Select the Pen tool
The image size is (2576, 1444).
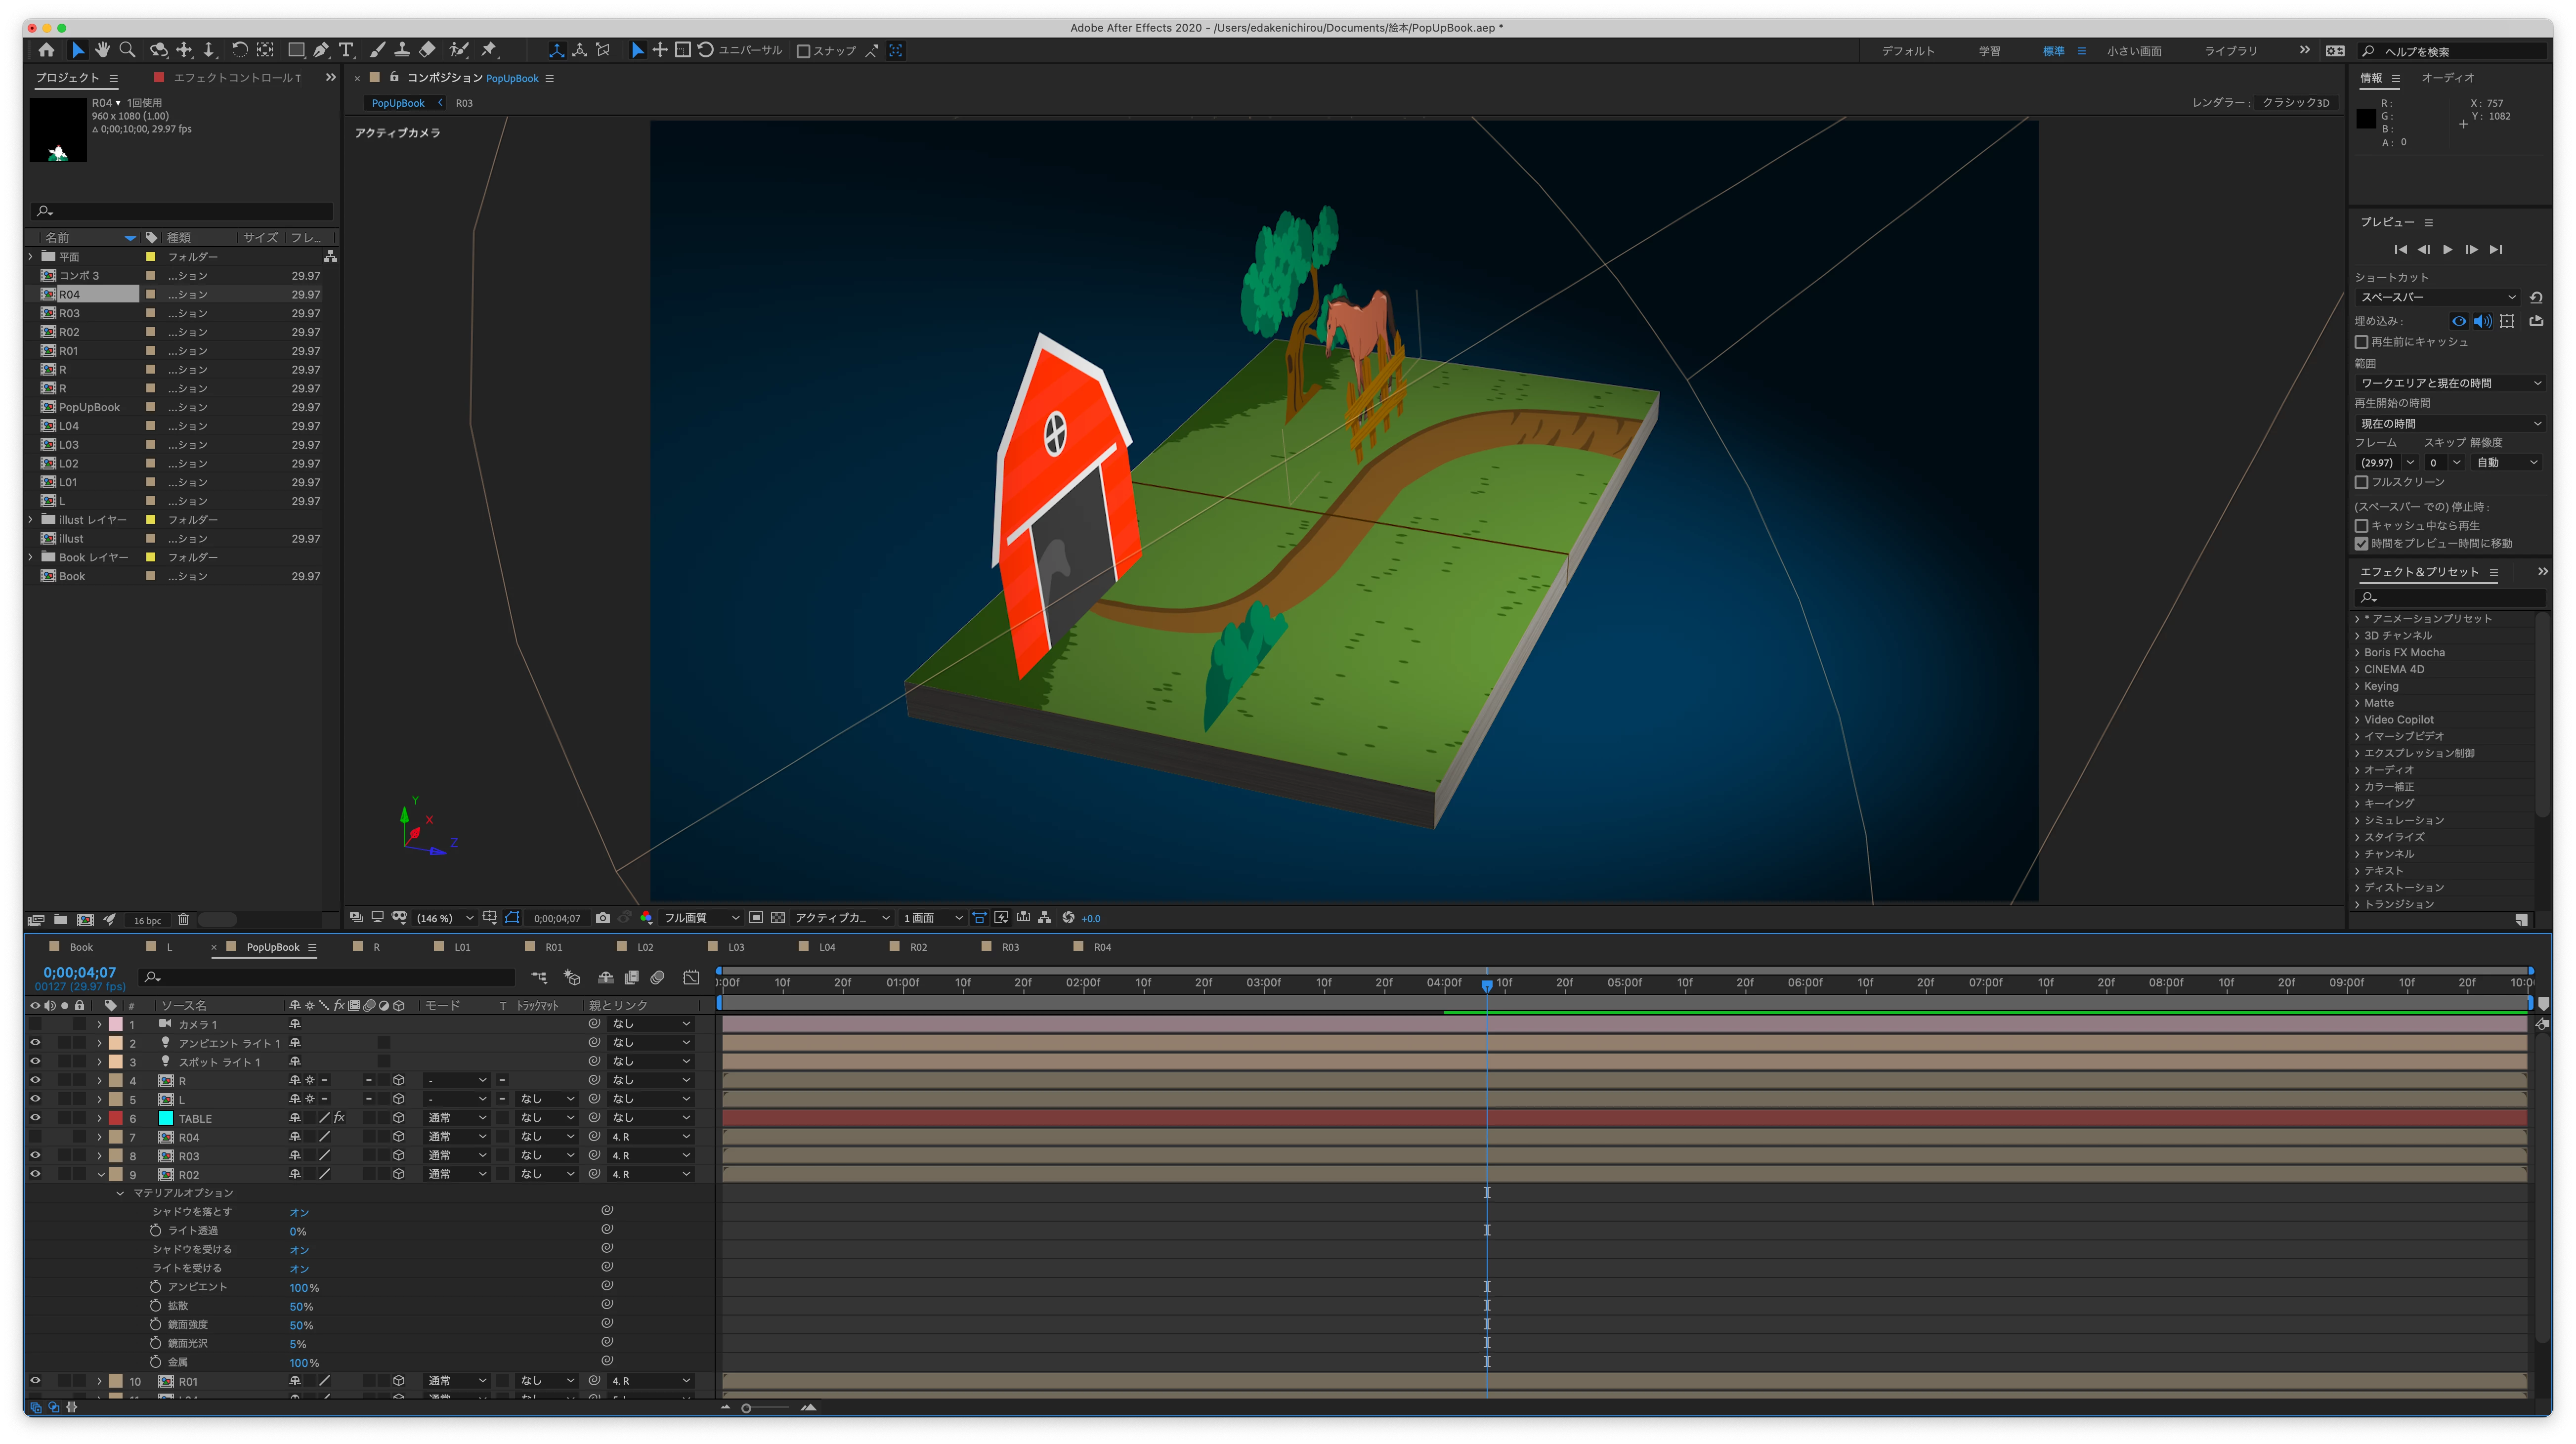321,50
